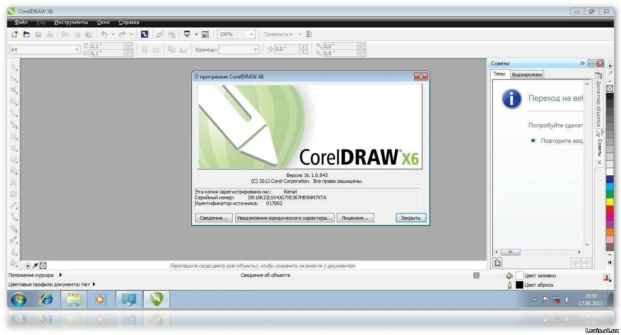Select the Pick arrow tool
Image resolution: width=621 pixels, height=335 pixels.
point(14,67)
